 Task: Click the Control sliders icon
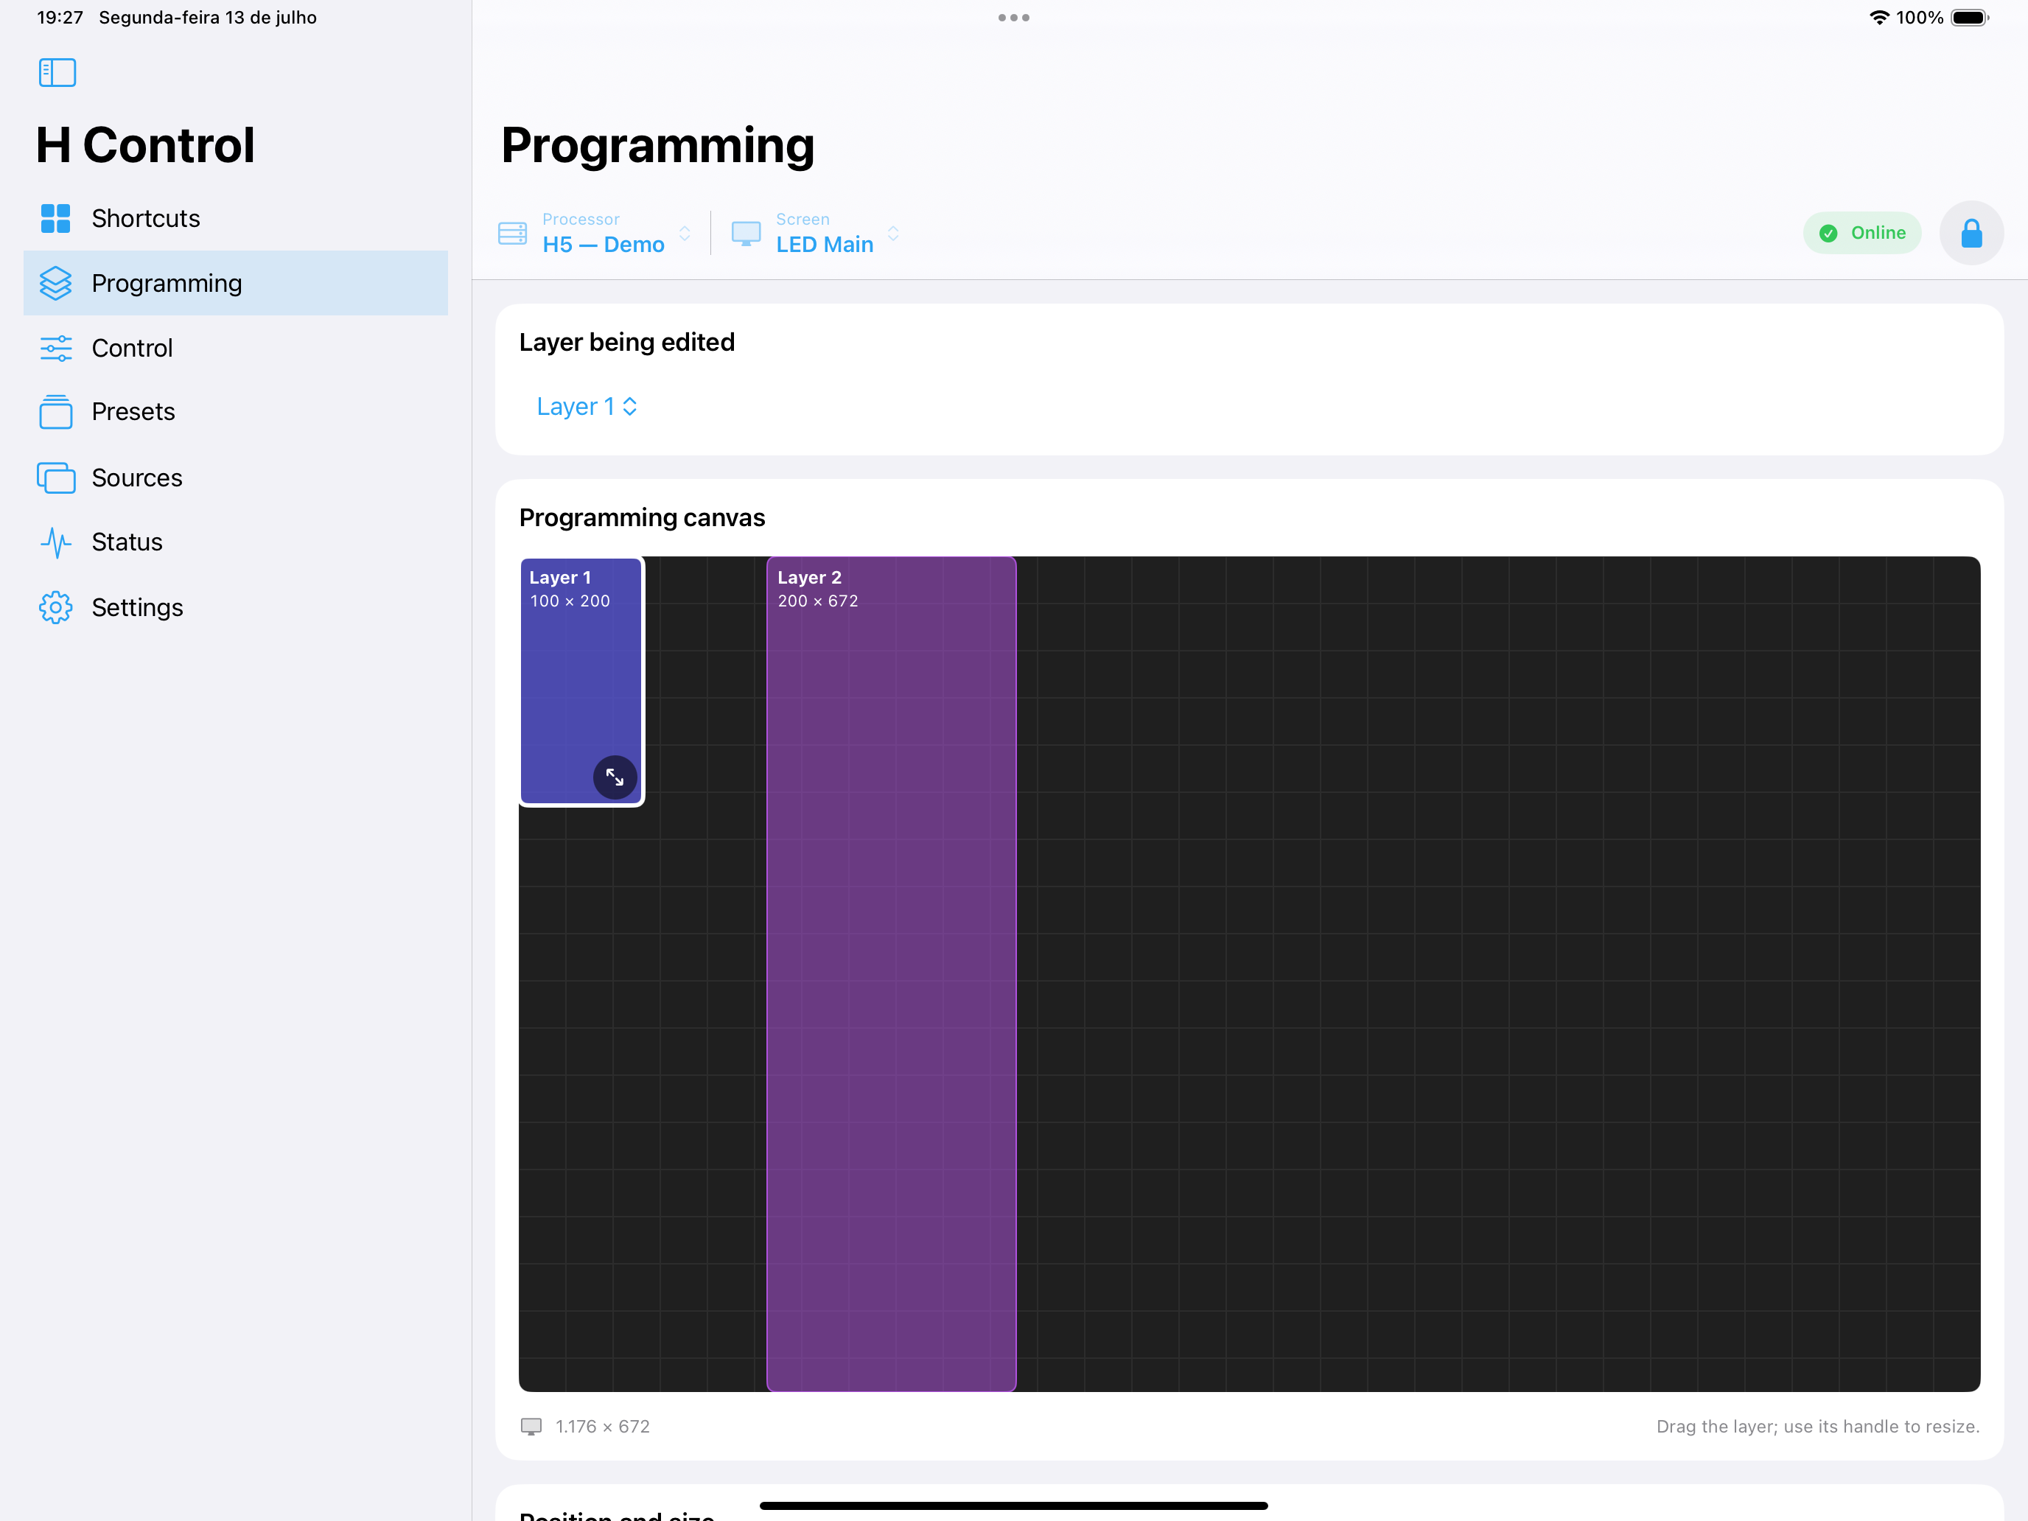point(55,349)
